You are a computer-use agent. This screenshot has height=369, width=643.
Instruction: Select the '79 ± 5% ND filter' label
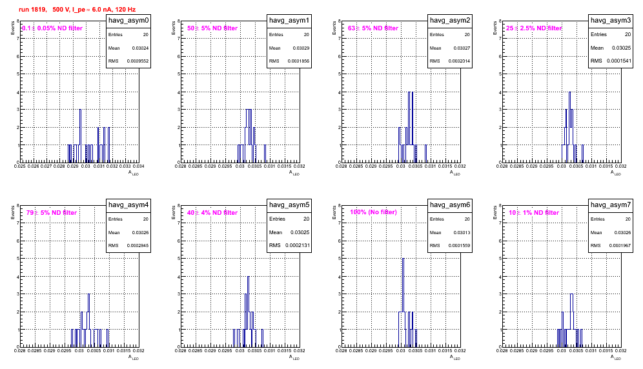(52, 213)
